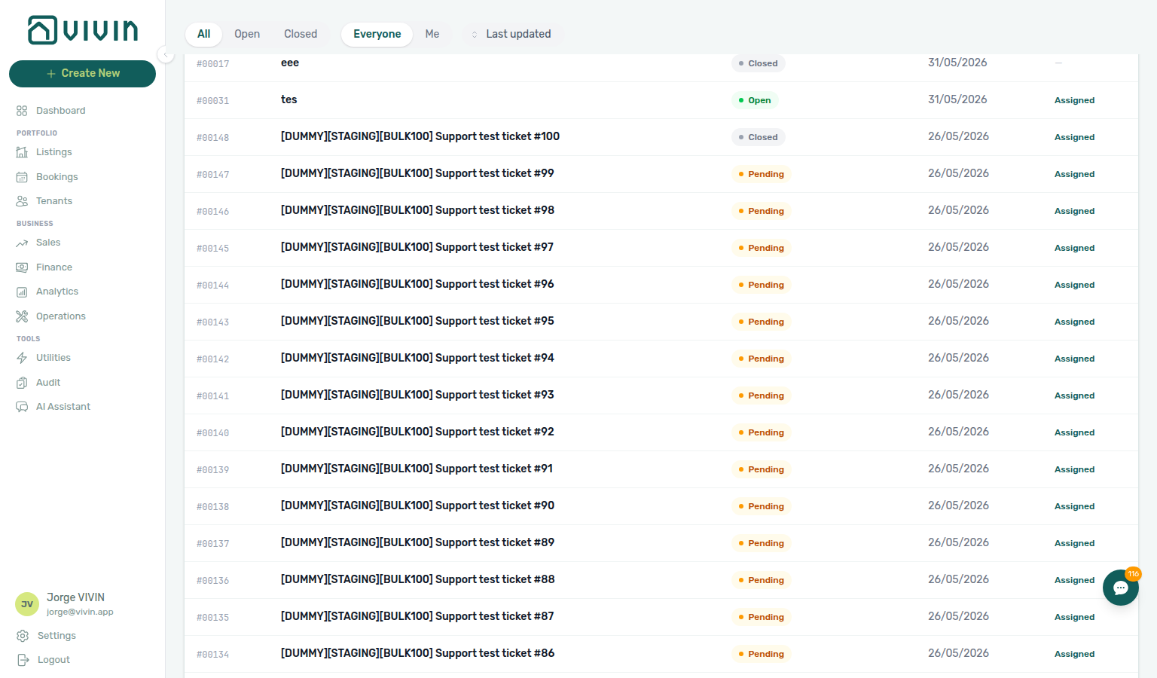Open ticket titled 'tes'
This screenshot has width=1157, height=678.
[289, 99]
